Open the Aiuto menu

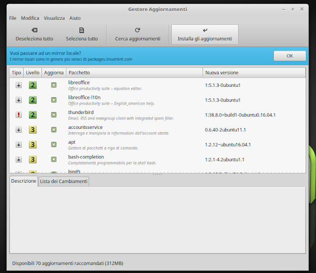click(75, 18)
